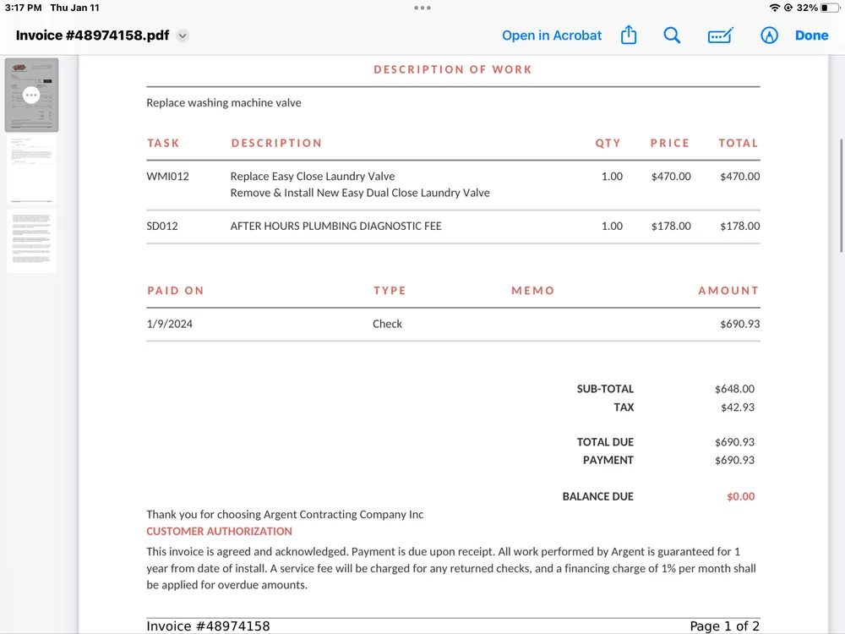Tap the orientation lock icon in the status bar

pos(788,8)
